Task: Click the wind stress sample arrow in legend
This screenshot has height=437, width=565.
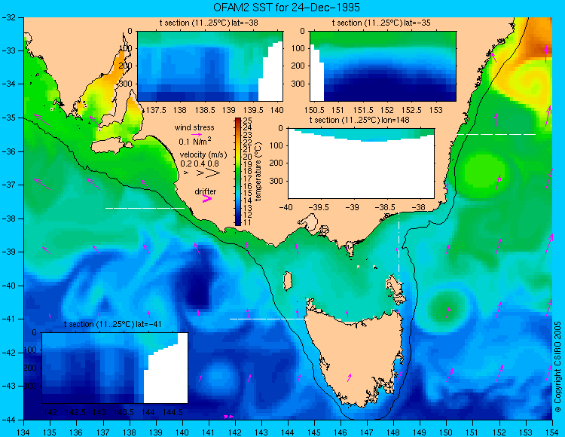Action: [x=197, y=134]
